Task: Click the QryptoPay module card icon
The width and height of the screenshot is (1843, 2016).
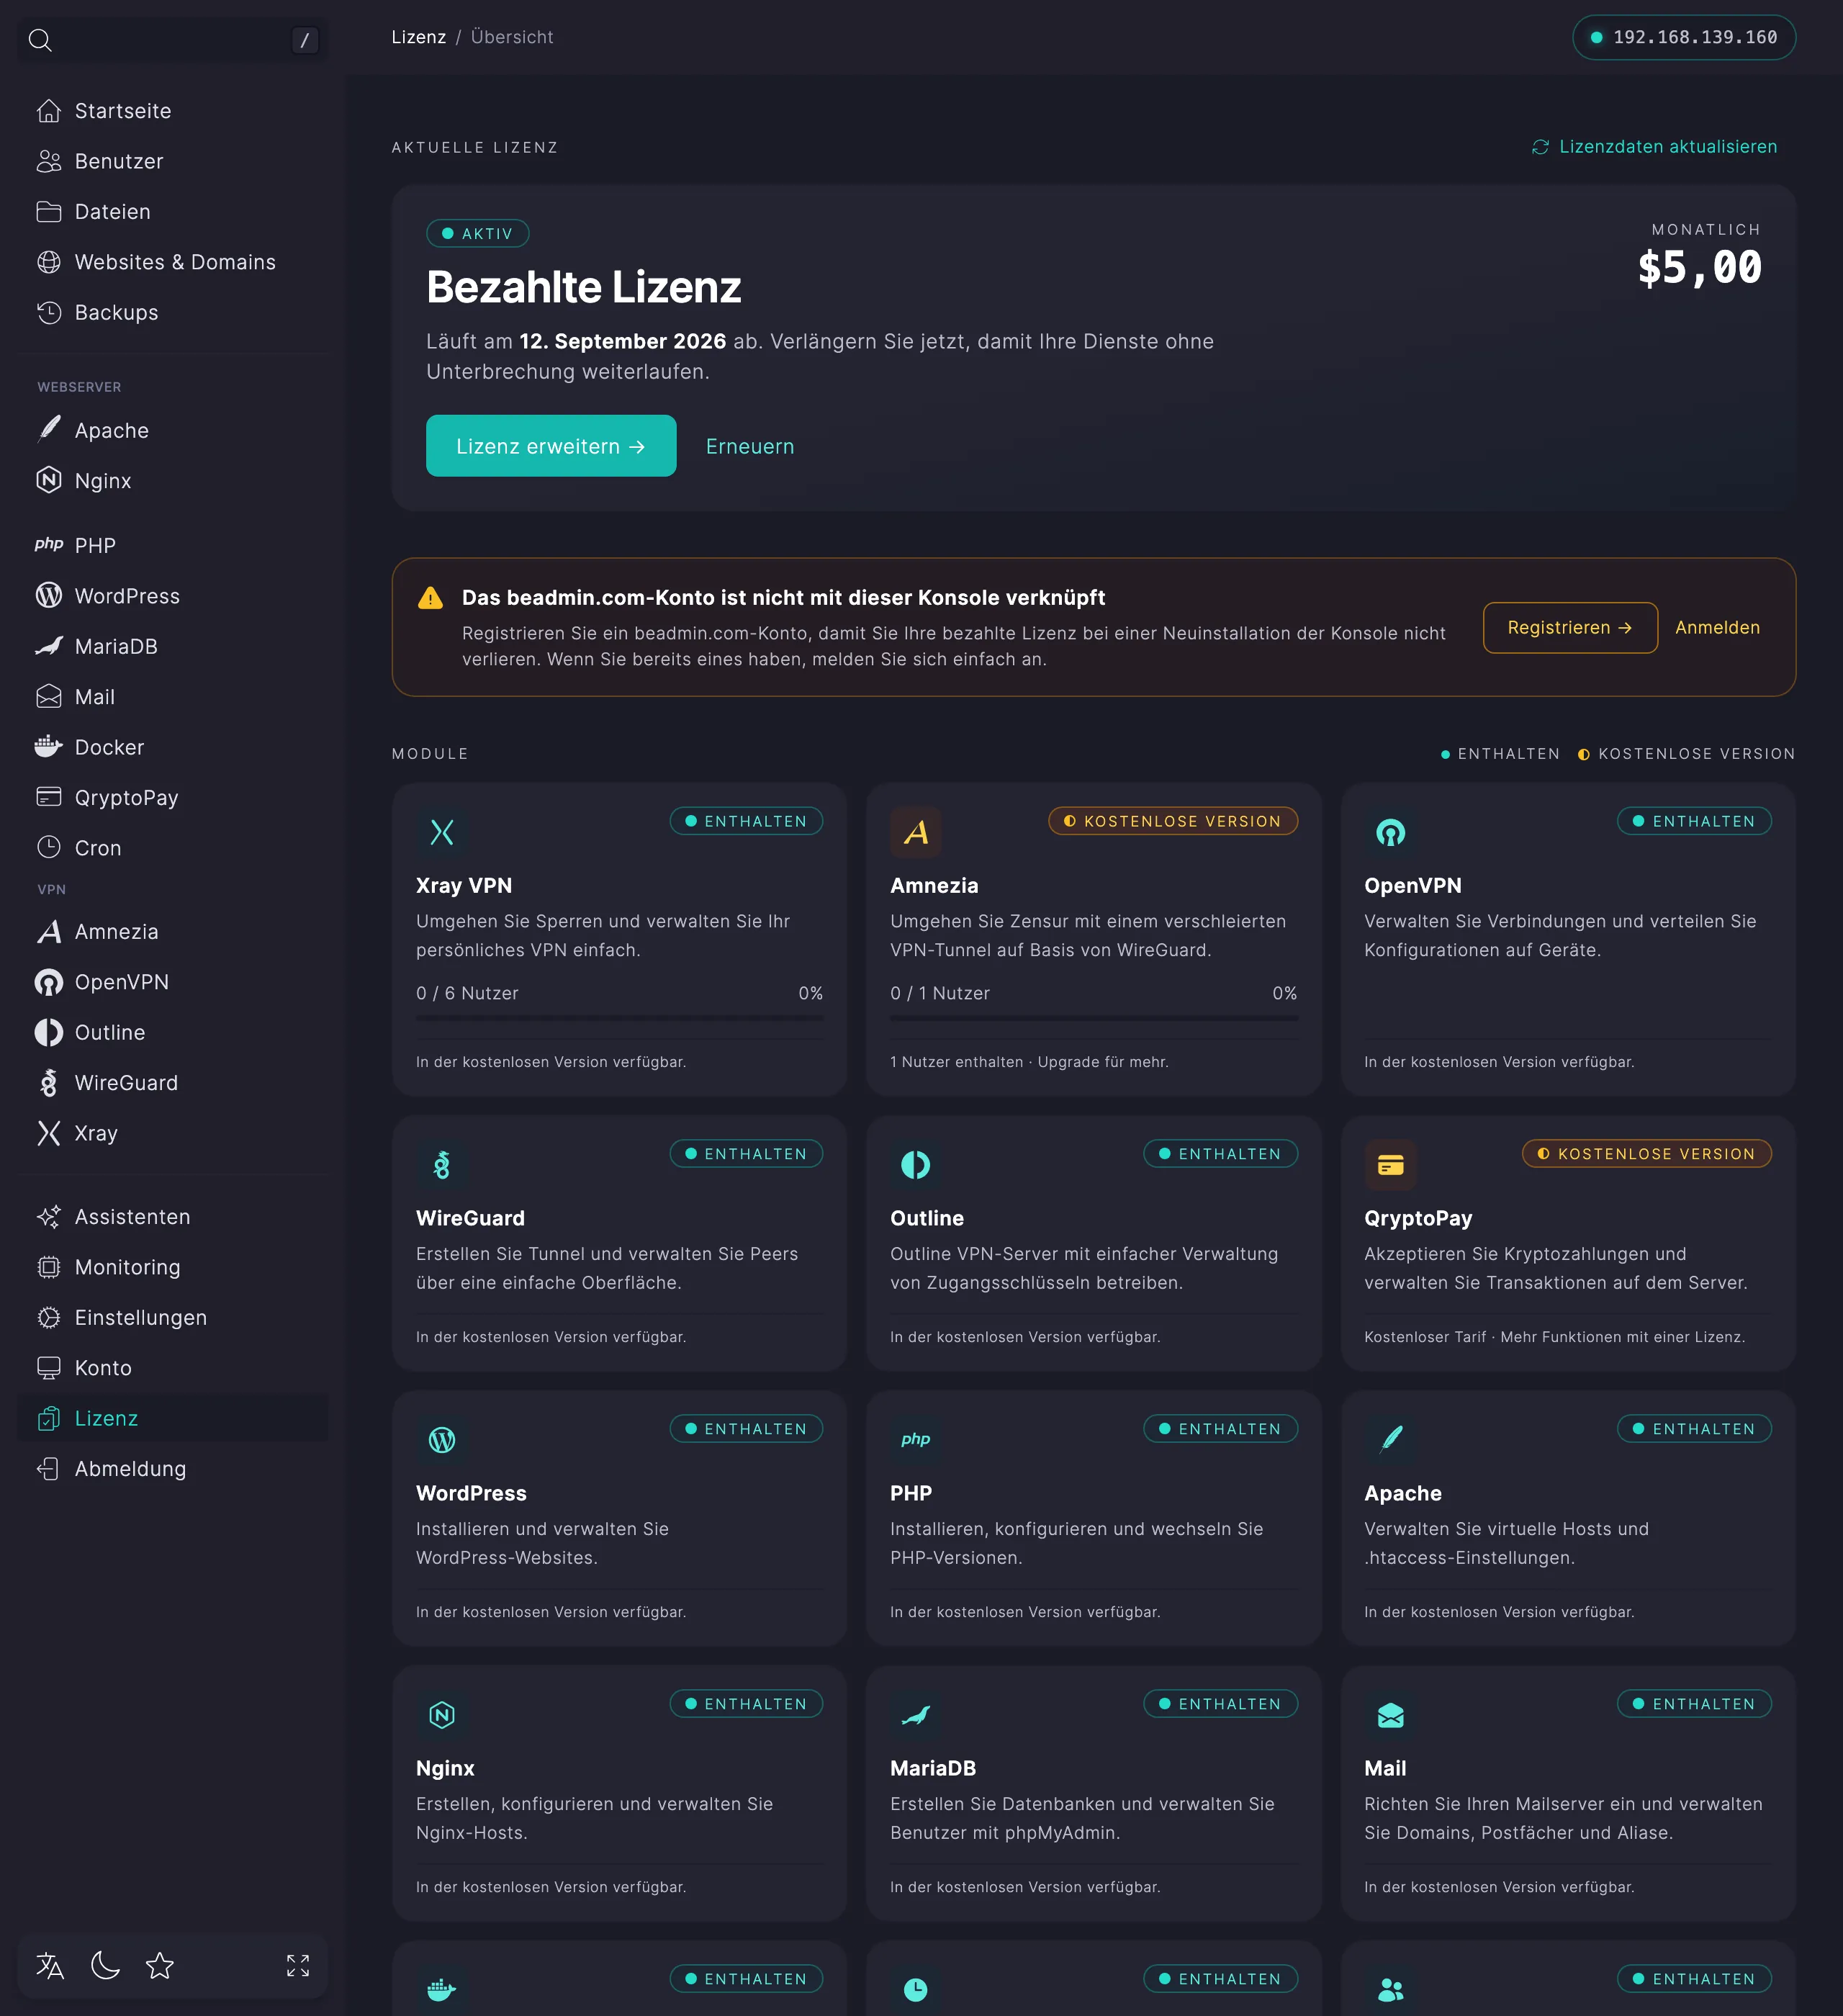Action: (1390, 1165)
